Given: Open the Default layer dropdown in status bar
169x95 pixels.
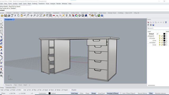Looking at the screenshot, I should tap(52, 93).
